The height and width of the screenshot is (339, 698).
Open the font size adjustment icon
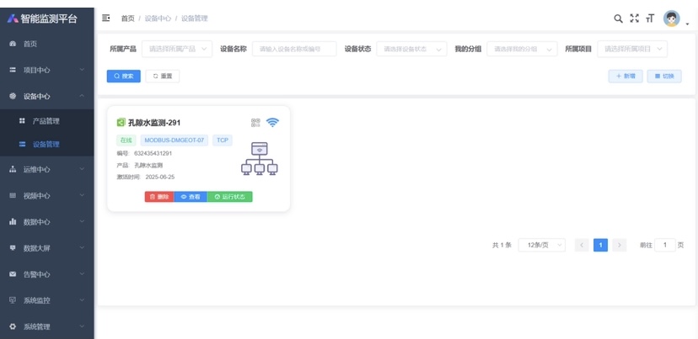(651, 18)
